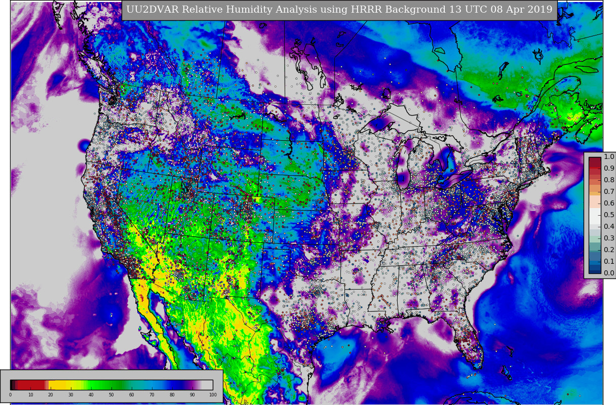Click the '0.3' label on right legend
The width and height of the screenshot is (616, 405).
click(x=609, y=238)
